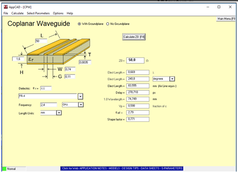
Task: Click the Vp field showing 0,598
Action: point(138,106)
